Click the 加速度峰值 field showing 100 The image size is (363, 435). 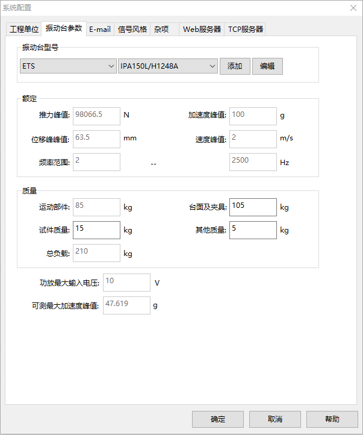pyautogui.click(x=253, y=116)
